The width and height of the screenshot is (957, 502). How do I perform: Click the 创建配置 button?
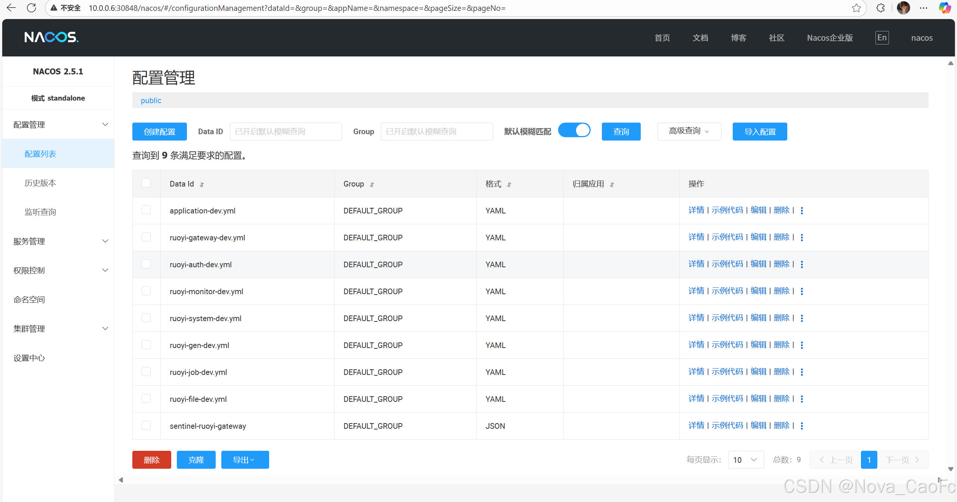160,132
